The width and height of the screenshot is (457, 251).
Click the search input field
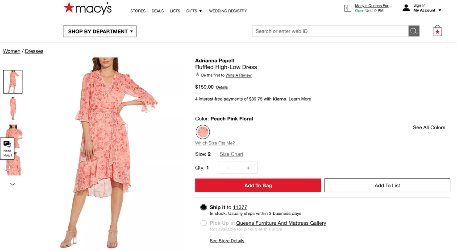pos(330,31)
